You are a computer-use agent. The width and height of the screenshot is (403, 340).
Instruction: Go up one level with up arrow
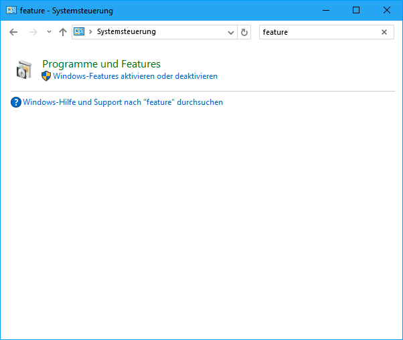pos(63,32)
